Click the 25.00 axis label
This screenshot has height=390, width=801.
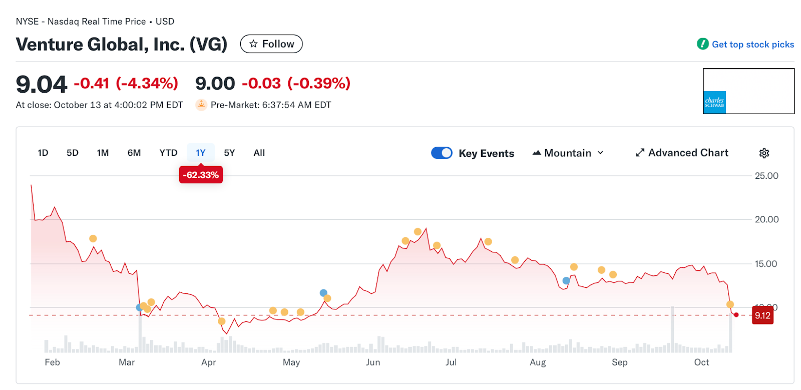click(x=766, y=176)
